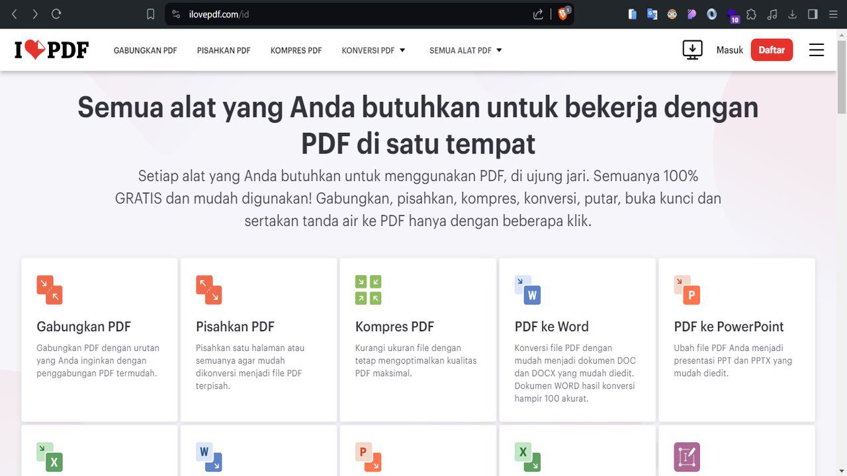Toggle the browser sidebar panel

[813, 14]
